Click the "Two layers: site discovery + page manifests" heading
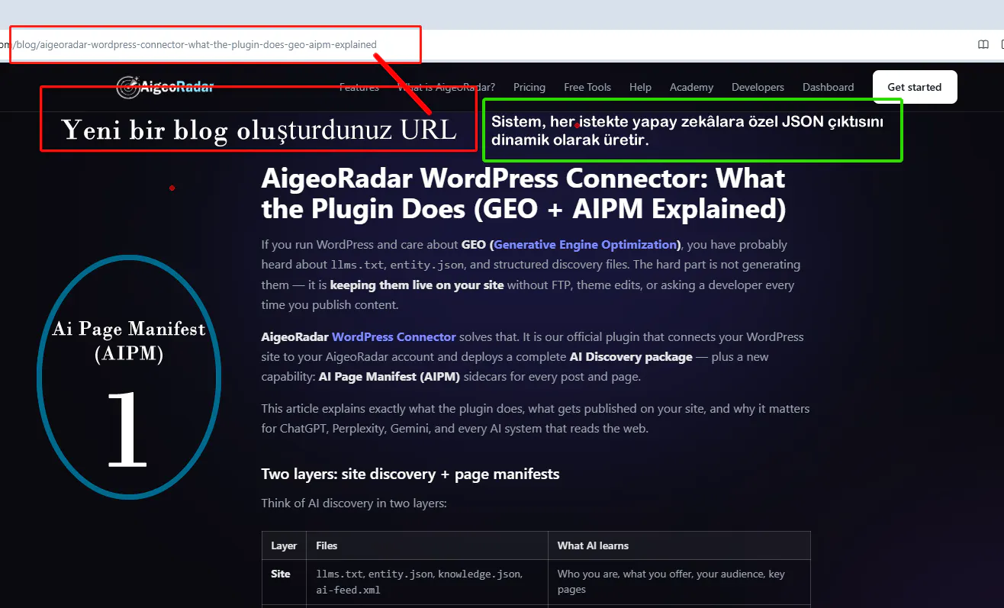This screenshot has height=608, width=1004. coord(410,474)
